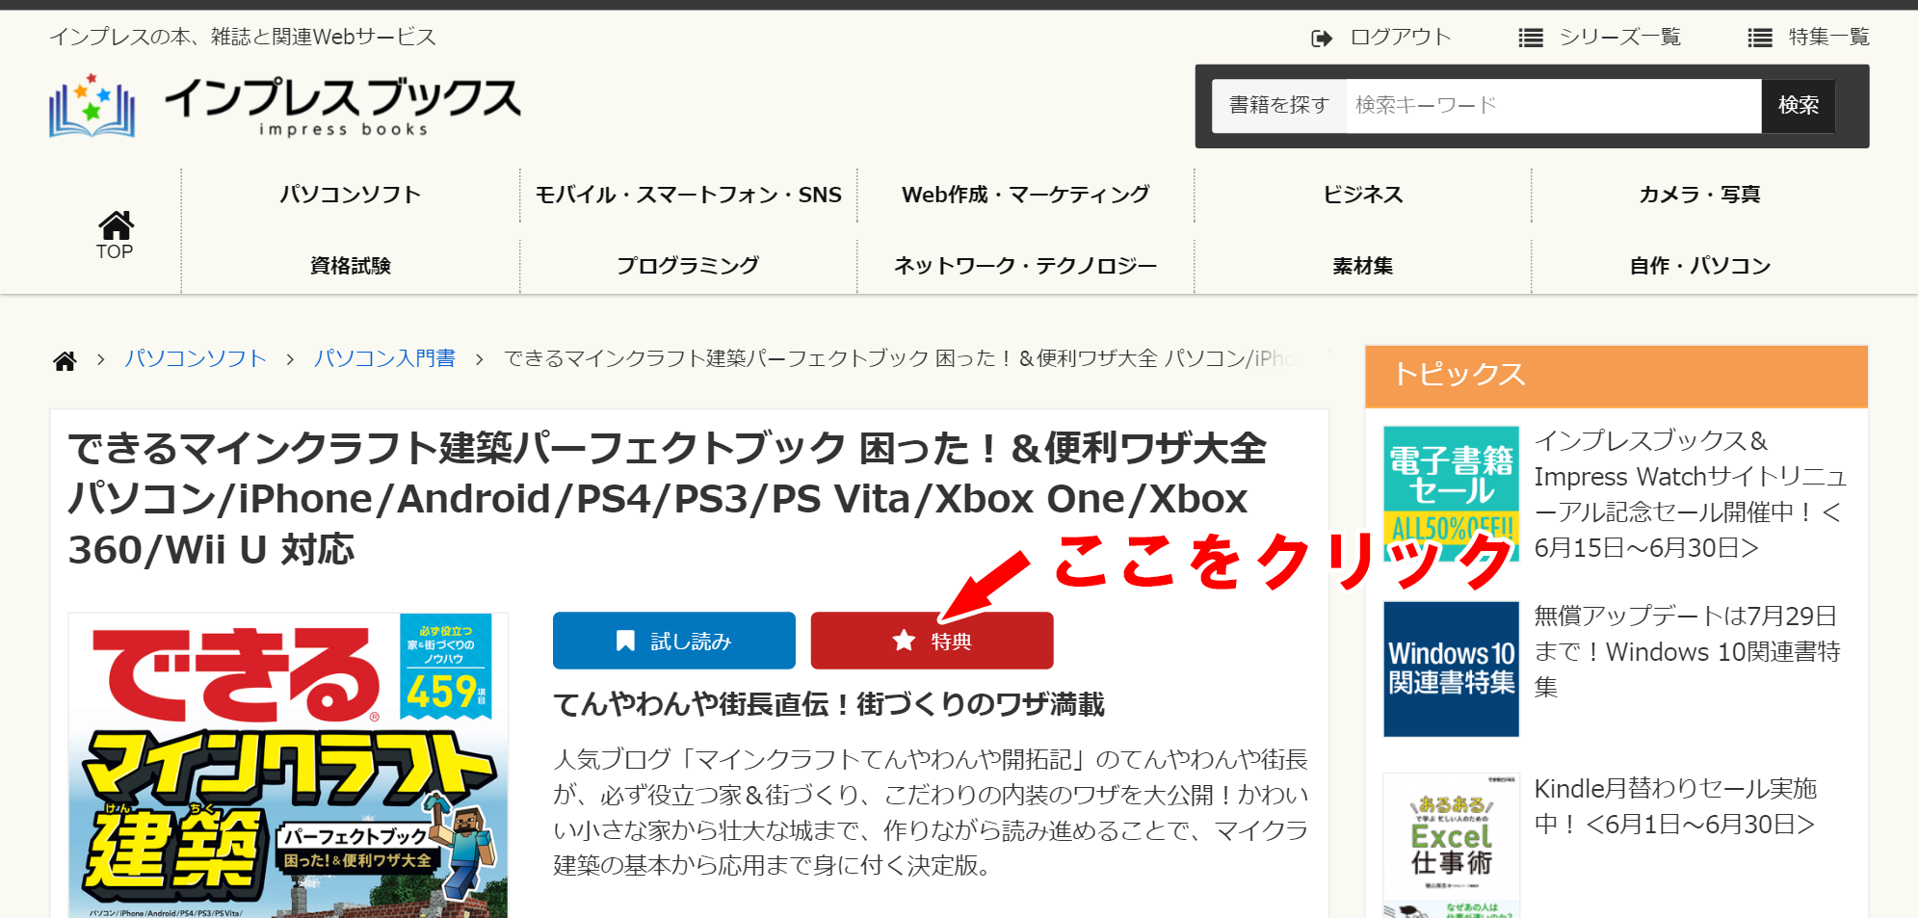The height and width of the screenshot is (918, 1918).
Task: Click the Impress Books logo
Action: click(x=285, y=106)
